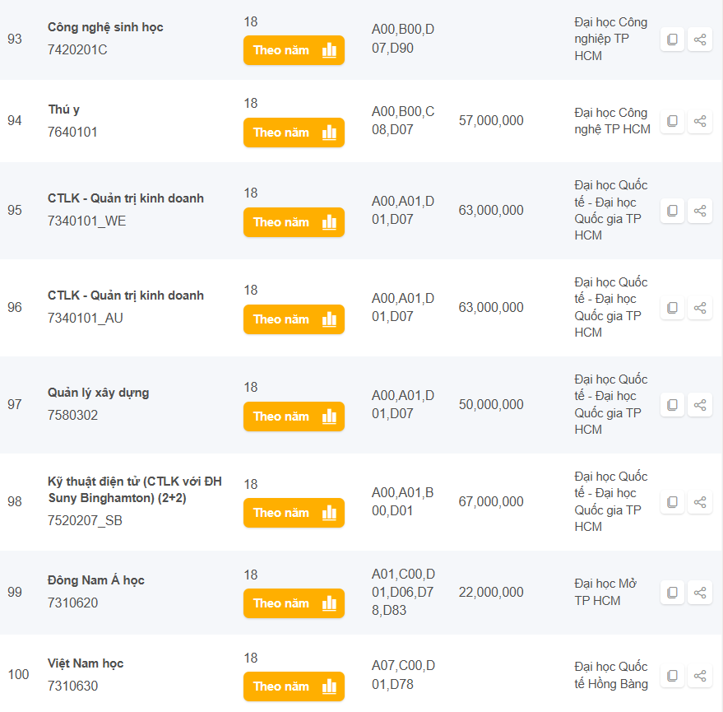This screenshot has width=723, height=712.
Task: Copy the Quản lý xây dựng row
Action: [672, 405]
